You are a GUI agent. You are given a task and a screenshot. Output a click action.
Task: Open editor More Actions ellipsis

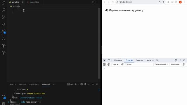pos(97,2)
